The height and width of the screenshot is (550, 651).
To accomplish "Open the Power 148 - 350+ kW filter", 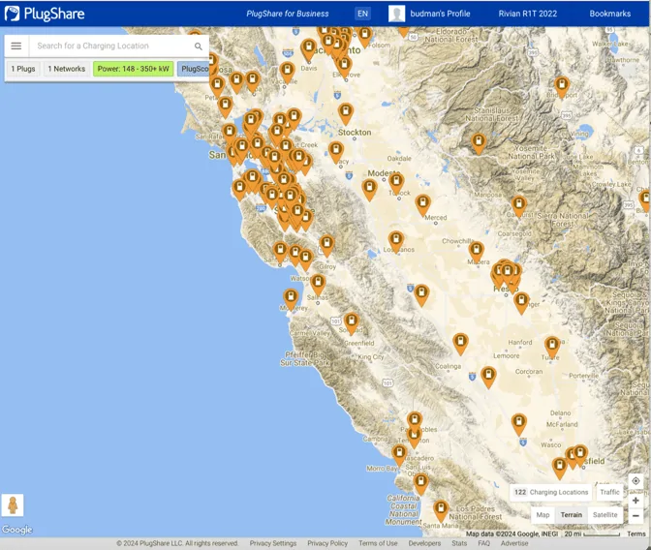I will coord(134,69).
